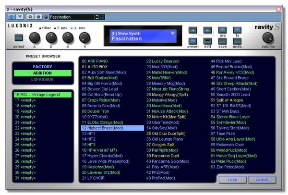Click the previous preset arrow button

[x=192, y=30]
